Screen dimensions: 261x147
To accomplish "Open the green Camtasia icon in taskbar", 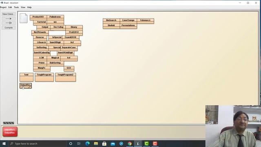I will pyautogui.click(x=146, y=143).
